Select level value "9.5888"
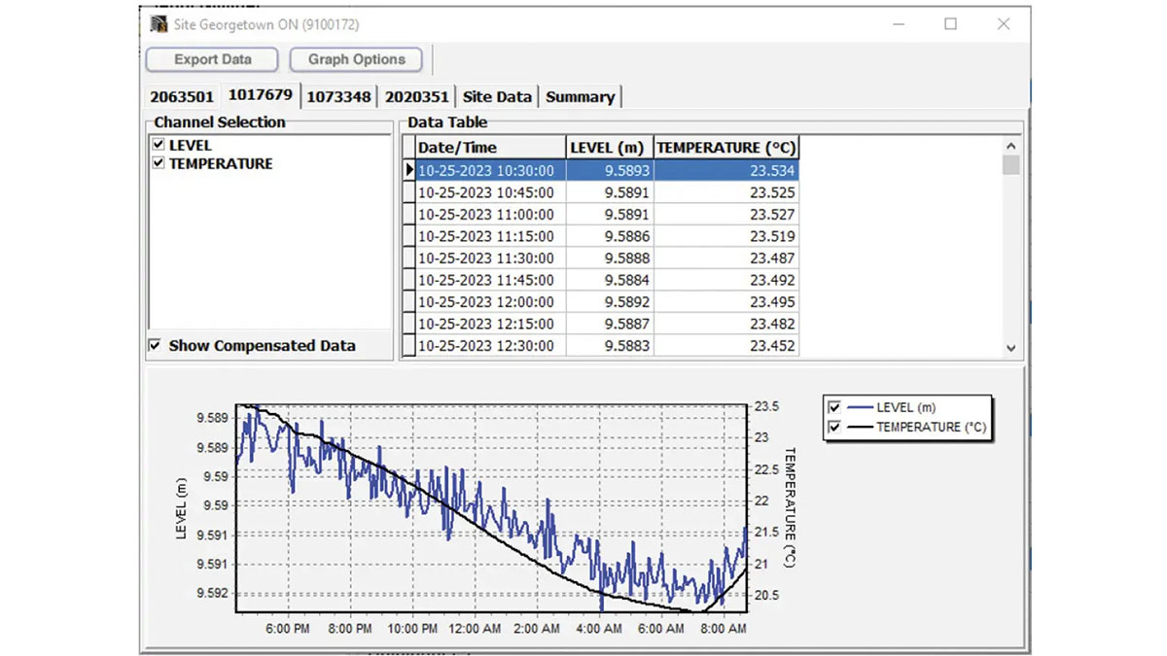 click(610, 258)
